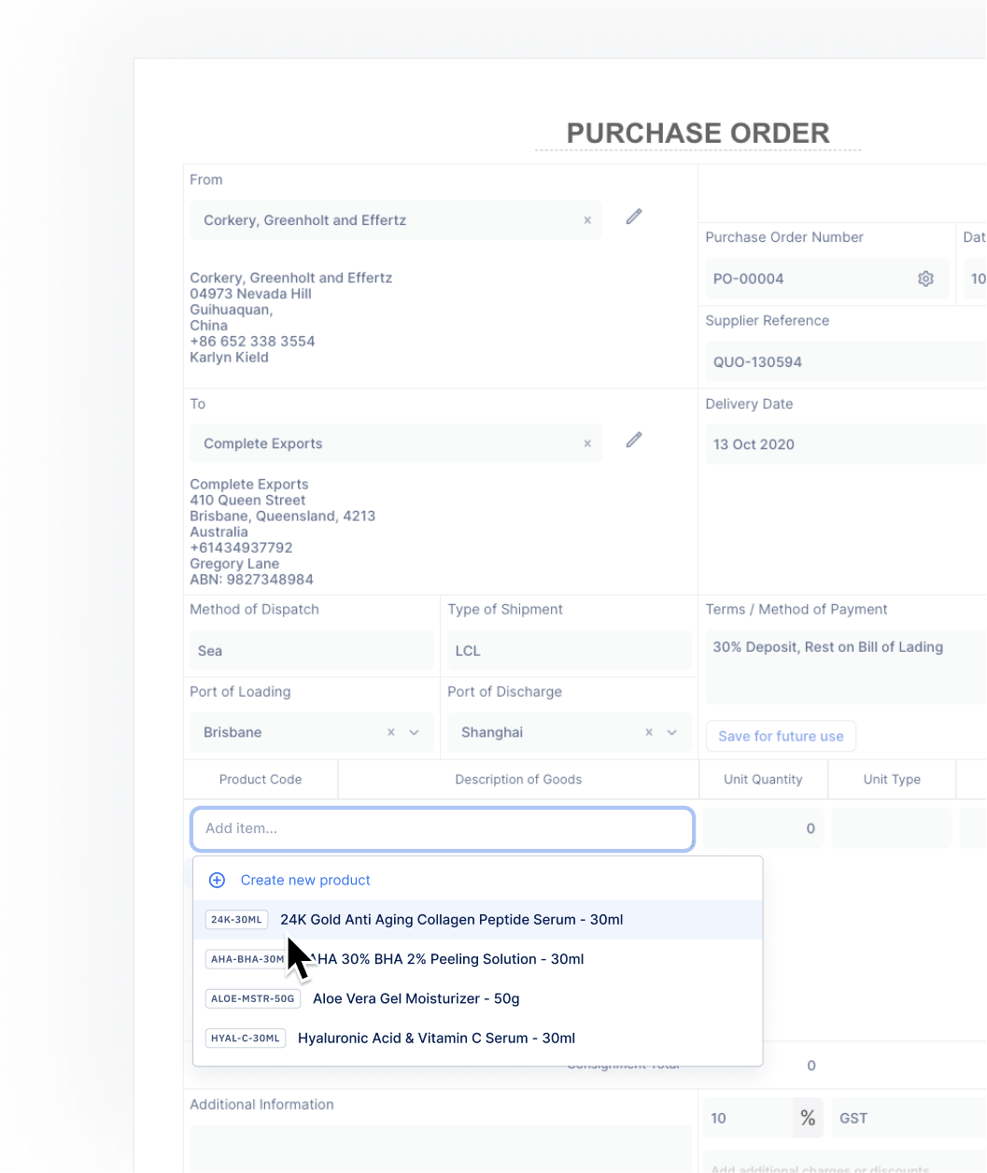The height and width of the screenshot is (1173, 987).
Task: Open the Port of Discharge dropdown
Action: point(671,732)
